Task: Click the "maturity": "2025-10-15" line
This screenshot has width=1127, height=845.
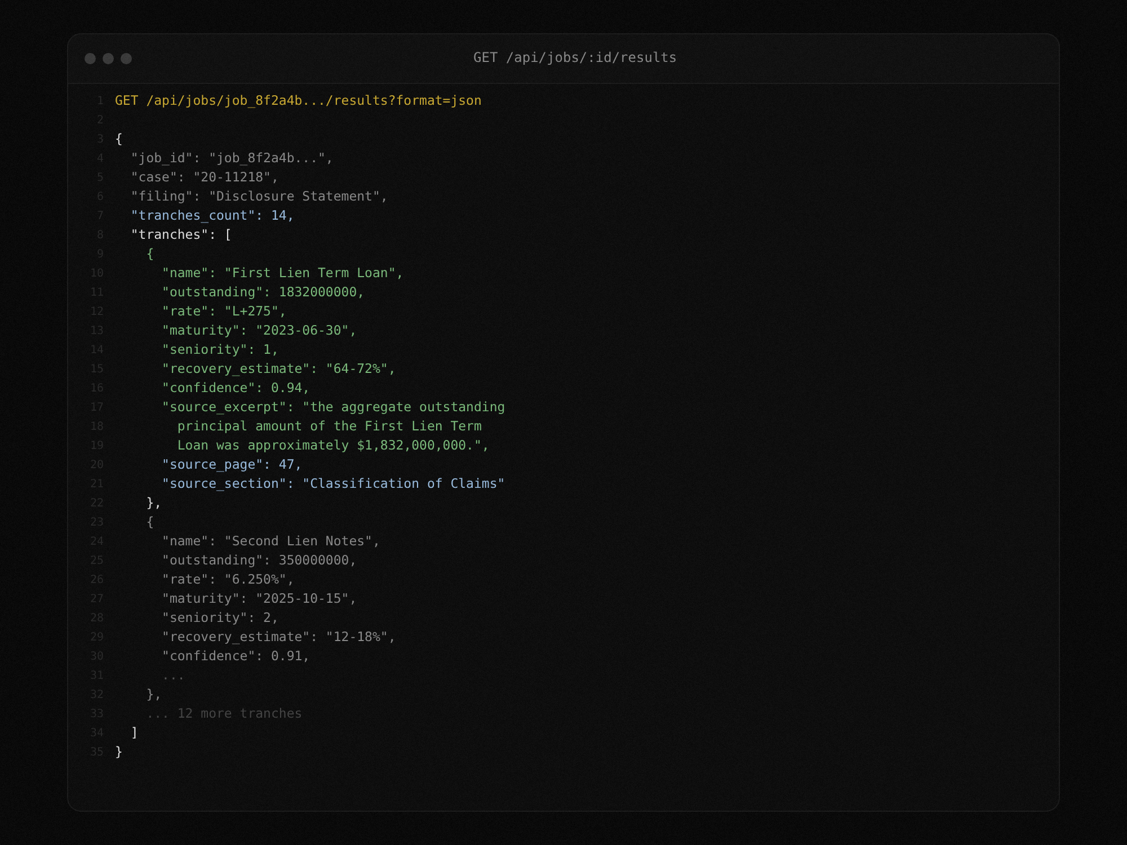Action: click(x=259, y=598)
